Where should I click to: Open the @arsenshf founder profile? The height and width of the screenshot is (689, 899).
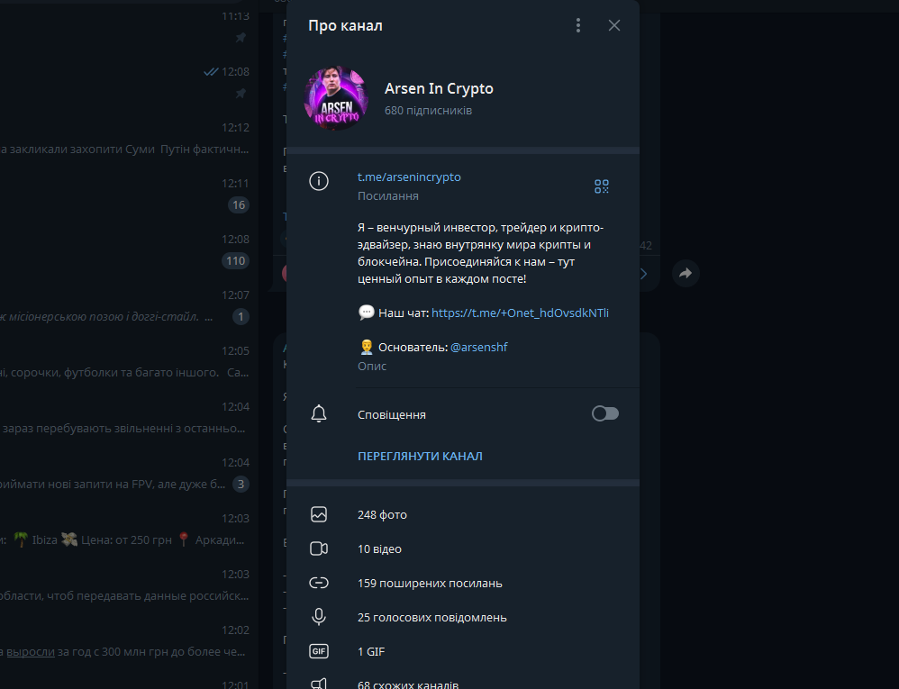pos(478,348)
